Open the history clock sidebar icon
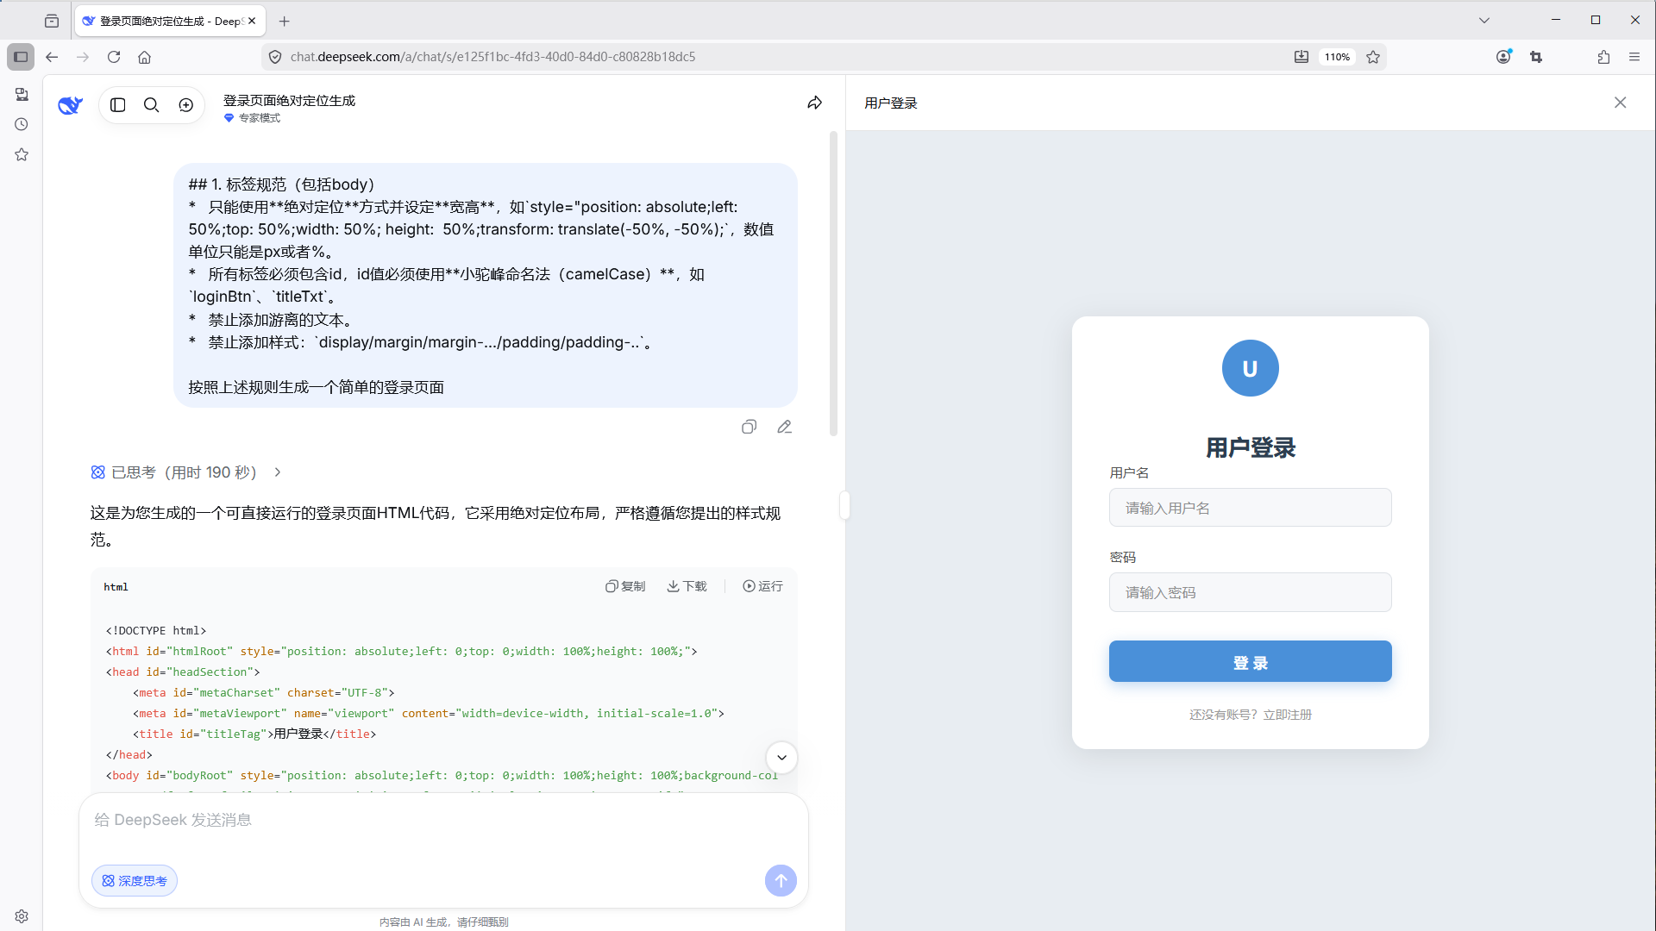Screen dimensions: 1656x931 (22, 124)
